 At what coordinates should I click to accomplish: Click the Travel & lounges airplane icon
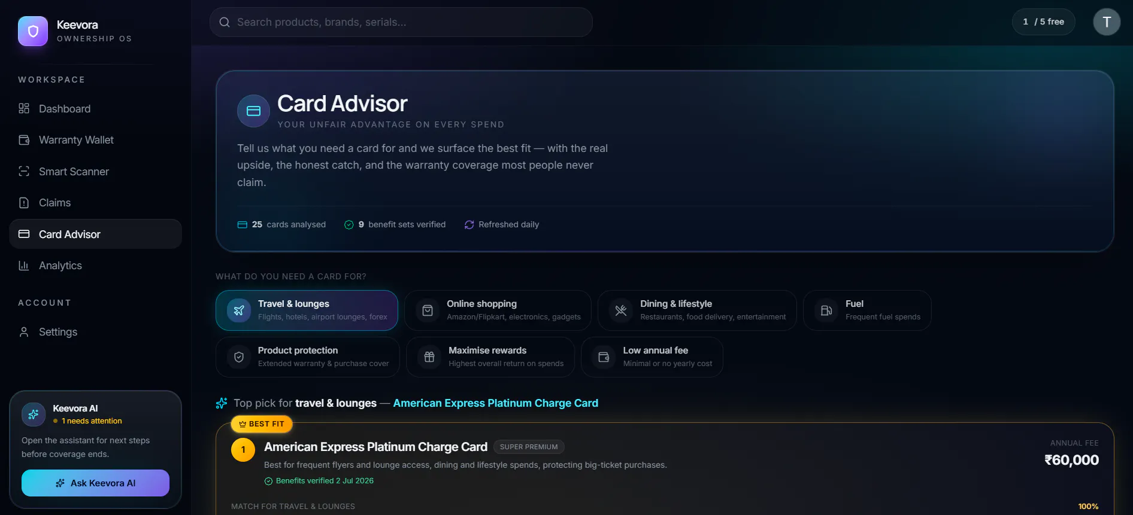pos(239,310)
